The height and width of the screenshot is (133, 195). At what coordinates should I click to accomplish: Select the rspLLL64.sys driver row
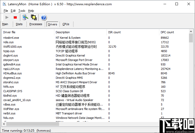coord(95,69)
